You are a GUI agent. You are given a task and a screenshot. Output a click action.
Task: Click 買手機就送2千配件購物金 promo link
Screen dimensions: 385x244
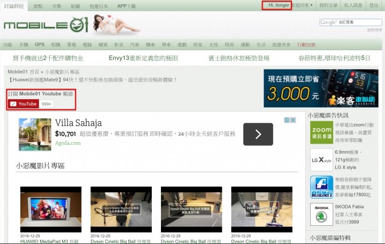point(48,58)
